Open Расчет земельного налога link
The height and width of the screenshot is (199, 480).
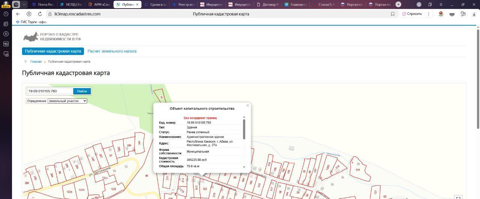(x=112, y=51)
